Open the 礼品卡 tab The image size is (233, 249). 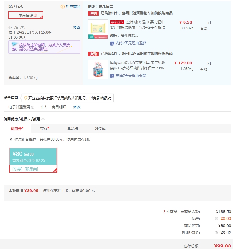tap(73, 129)
